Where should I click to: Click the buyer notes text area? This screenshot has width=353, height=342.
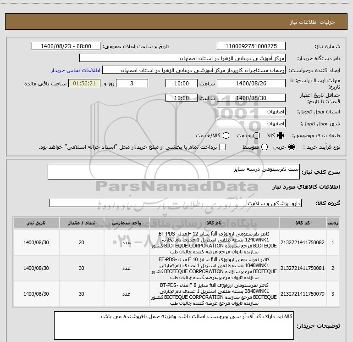[x=174, y=325]
